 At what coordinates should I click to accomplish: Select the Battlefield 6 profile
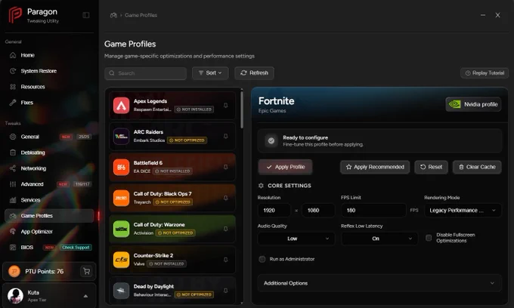point(172,168)
